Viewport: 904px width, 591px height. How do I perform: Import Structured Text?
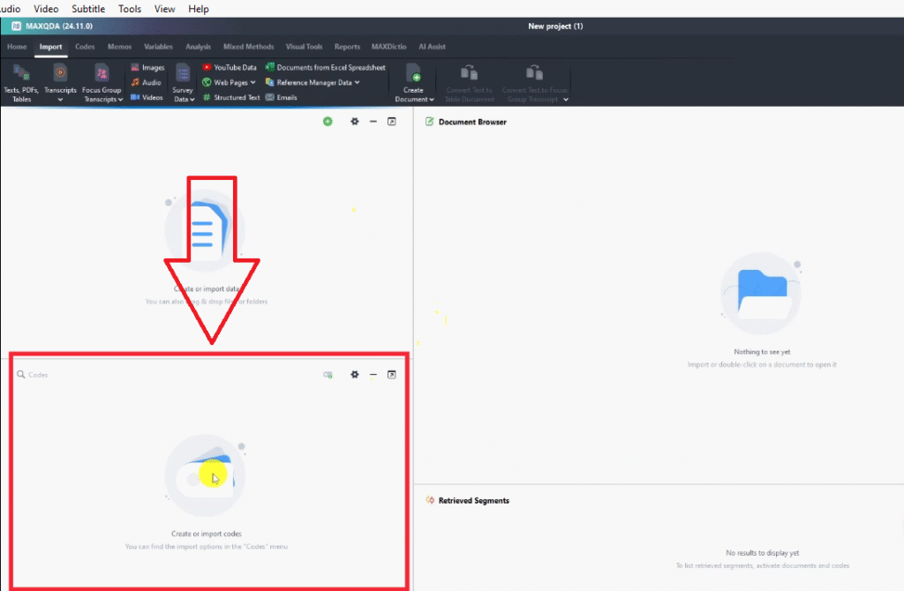[x=231, y=97]
